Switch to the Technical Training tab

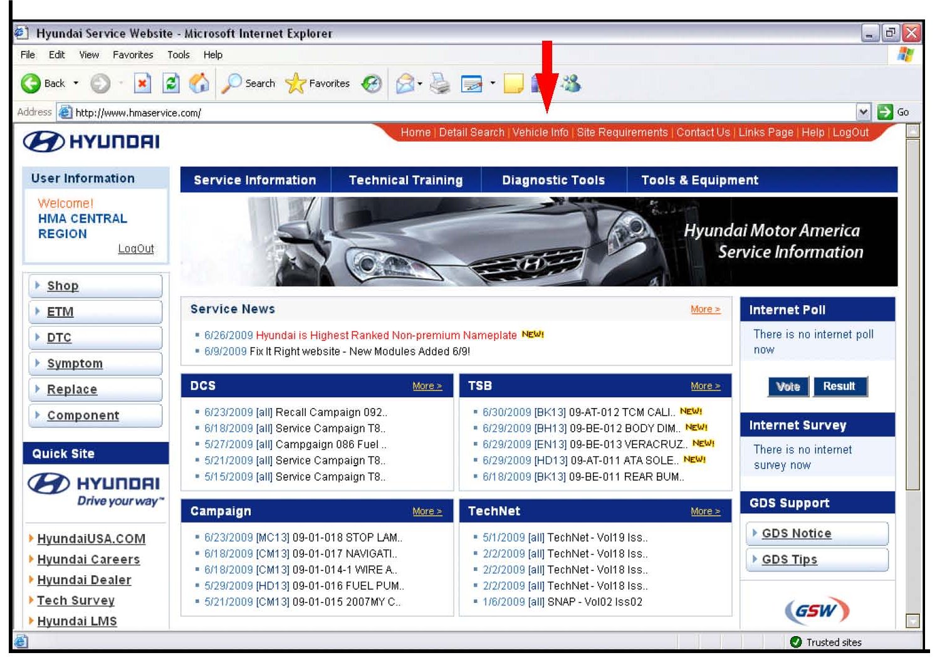[x=405, y=181]
